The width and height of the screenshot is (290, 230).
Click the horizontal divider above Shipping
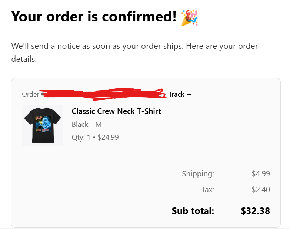coord(146,157)
